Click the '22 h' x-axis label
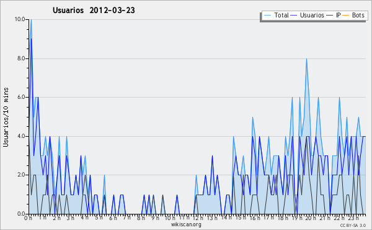Viewport: 372px width, 230px height. click(339, 218)
